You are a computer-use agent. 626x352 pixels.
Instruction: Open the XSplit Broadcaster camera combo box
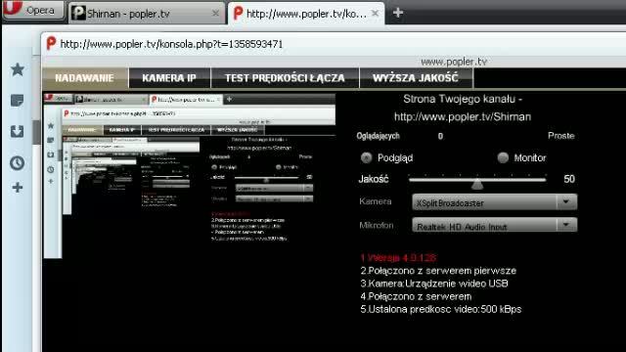tap(494, 202)
